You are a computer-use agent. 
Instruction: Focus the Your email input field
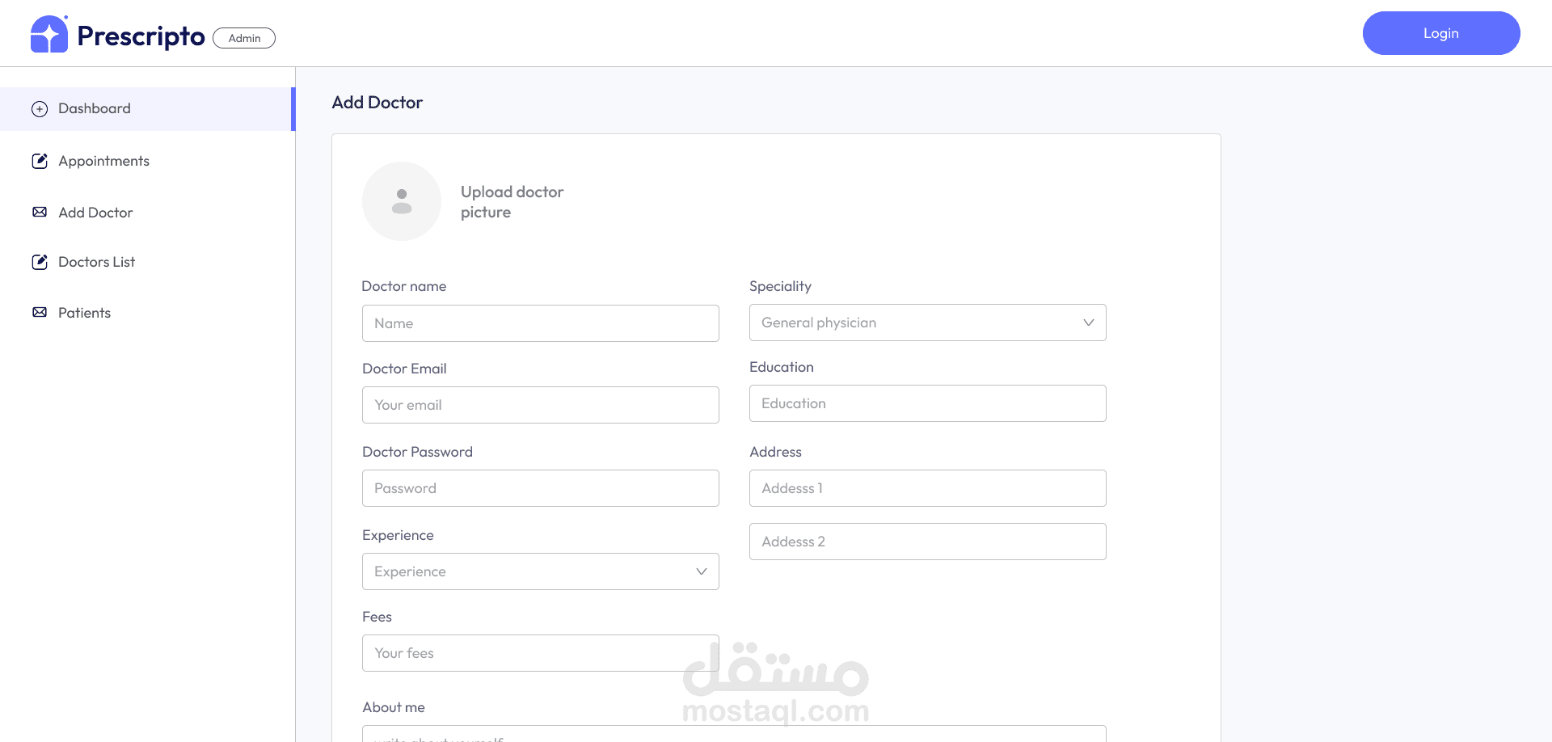pos(541,405)
